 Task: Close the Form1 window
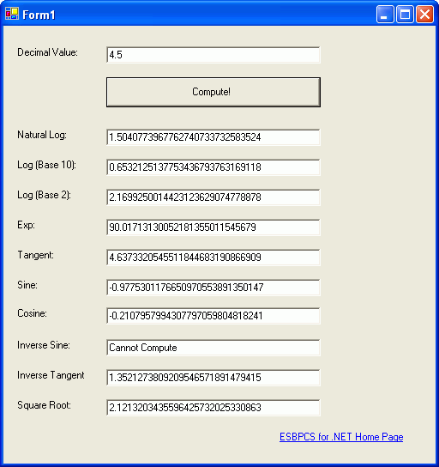click(x=424, y=14)
